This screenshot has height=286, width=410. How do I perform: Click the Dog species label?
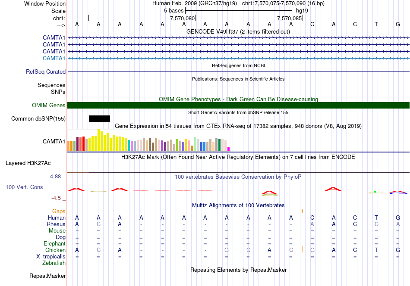click(x=61, y=237)
